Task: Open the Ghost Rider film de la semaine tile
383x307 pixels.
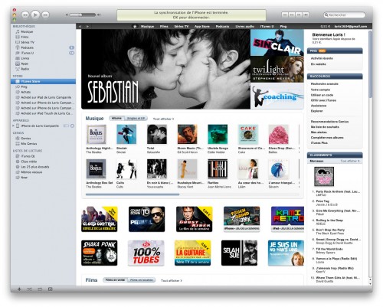Action: (194, 219)
